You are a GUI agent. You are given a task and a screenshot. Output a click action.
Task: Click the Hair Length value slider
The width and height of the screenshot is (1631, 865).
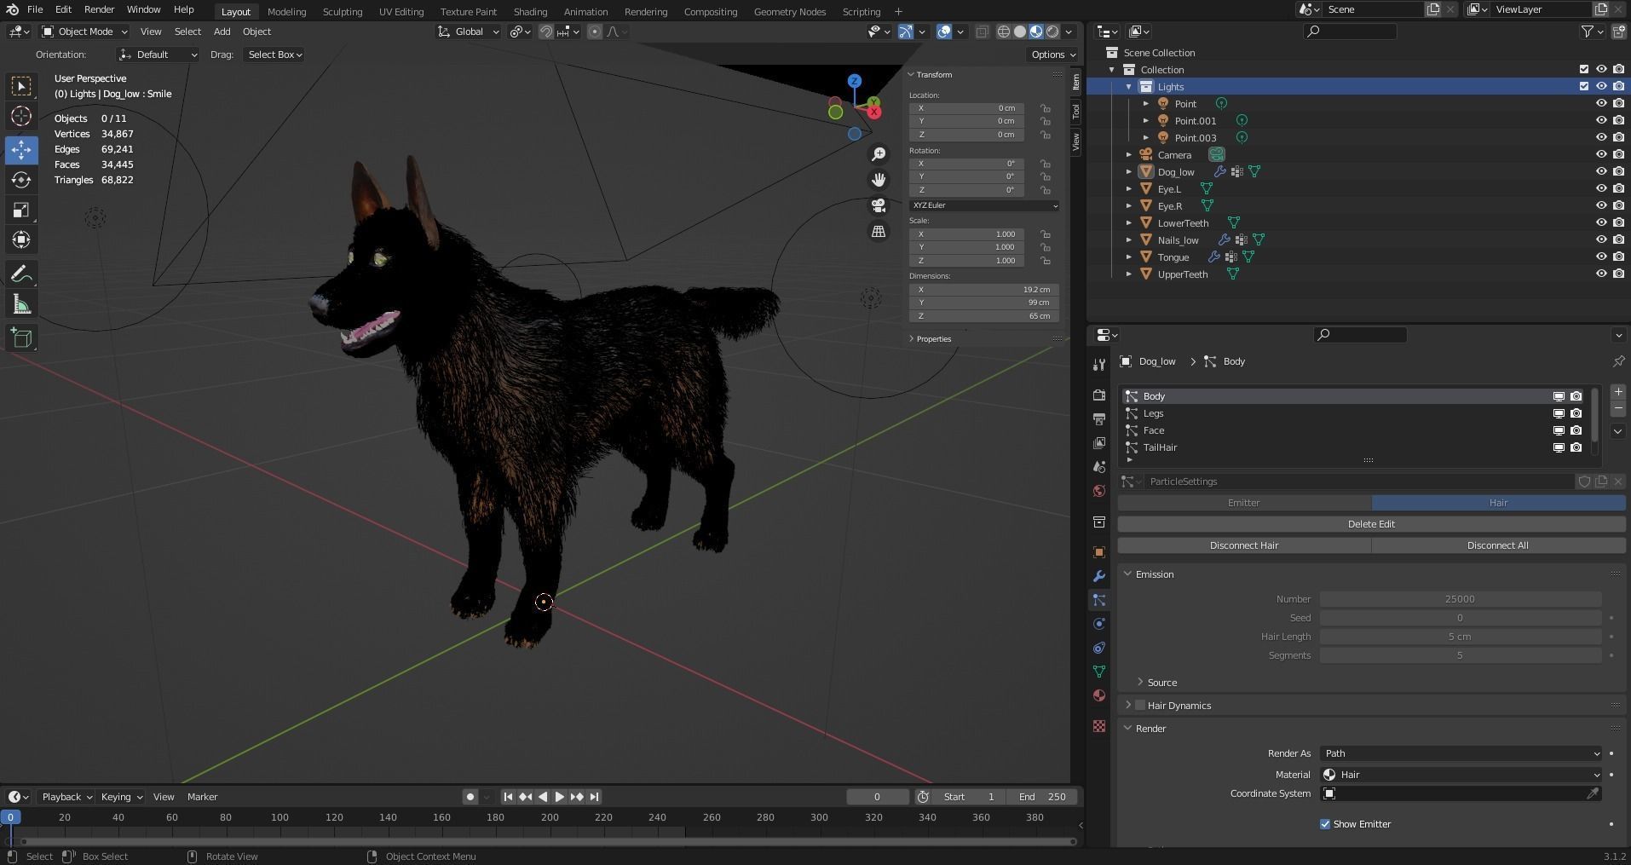[1461, 637]
